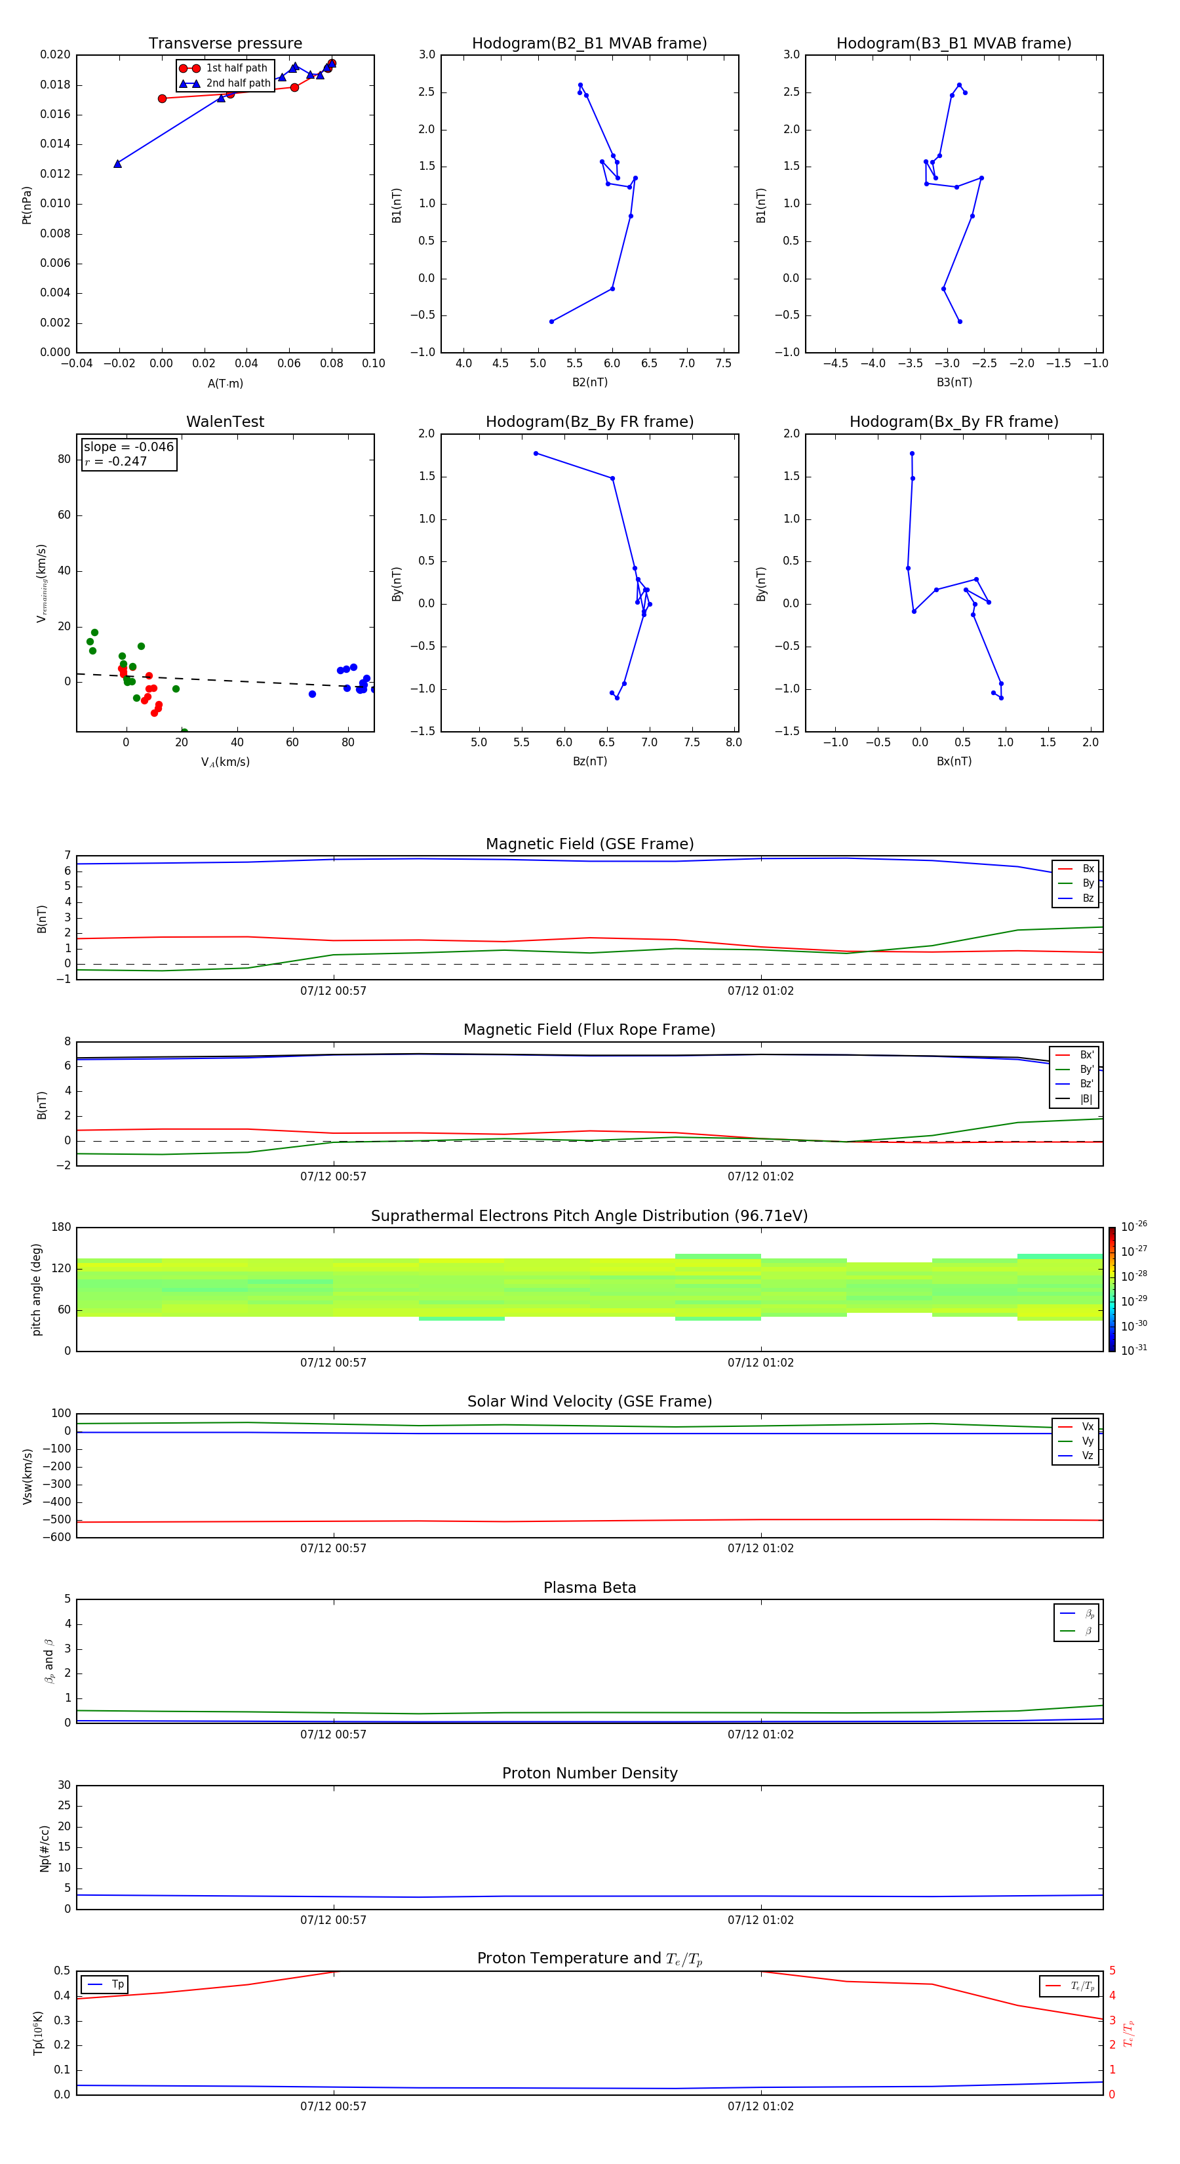Click the '07/12 01:02' tick under GSE magnetic field
The image size is (1180, 2164).
pos(761,992)
